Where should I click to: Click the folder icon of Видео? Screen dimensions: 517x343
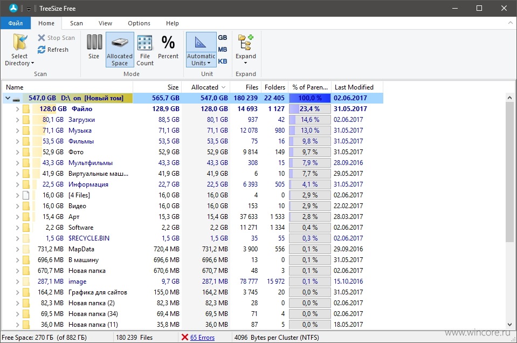[x=26, y=206]
